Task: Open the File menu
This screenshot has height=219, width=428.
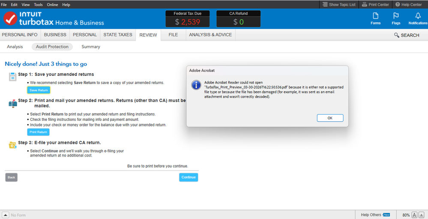Action: 4,5
